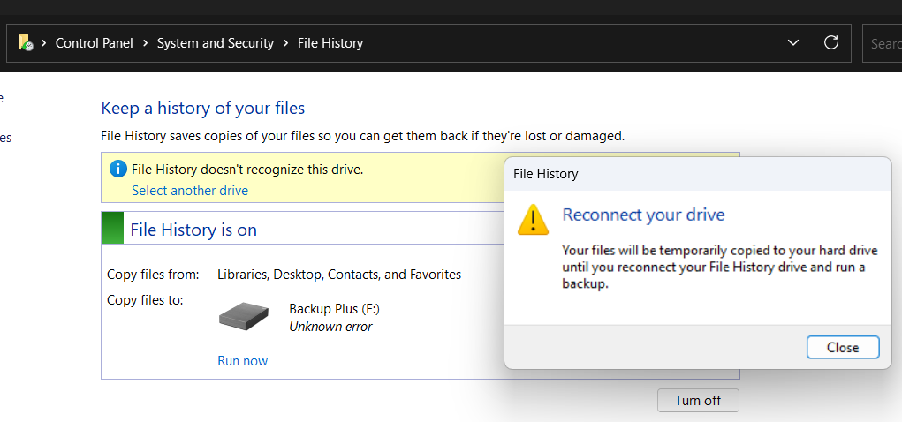Screen dimensions: 902x422
Task: Go to Control Panel breadcrumb
Action: coord(94,42)
